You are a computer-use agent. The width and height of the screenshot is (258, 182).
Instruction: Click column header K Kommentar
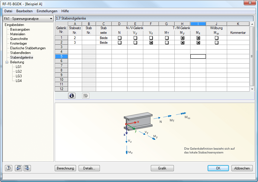tap(238, 24)
